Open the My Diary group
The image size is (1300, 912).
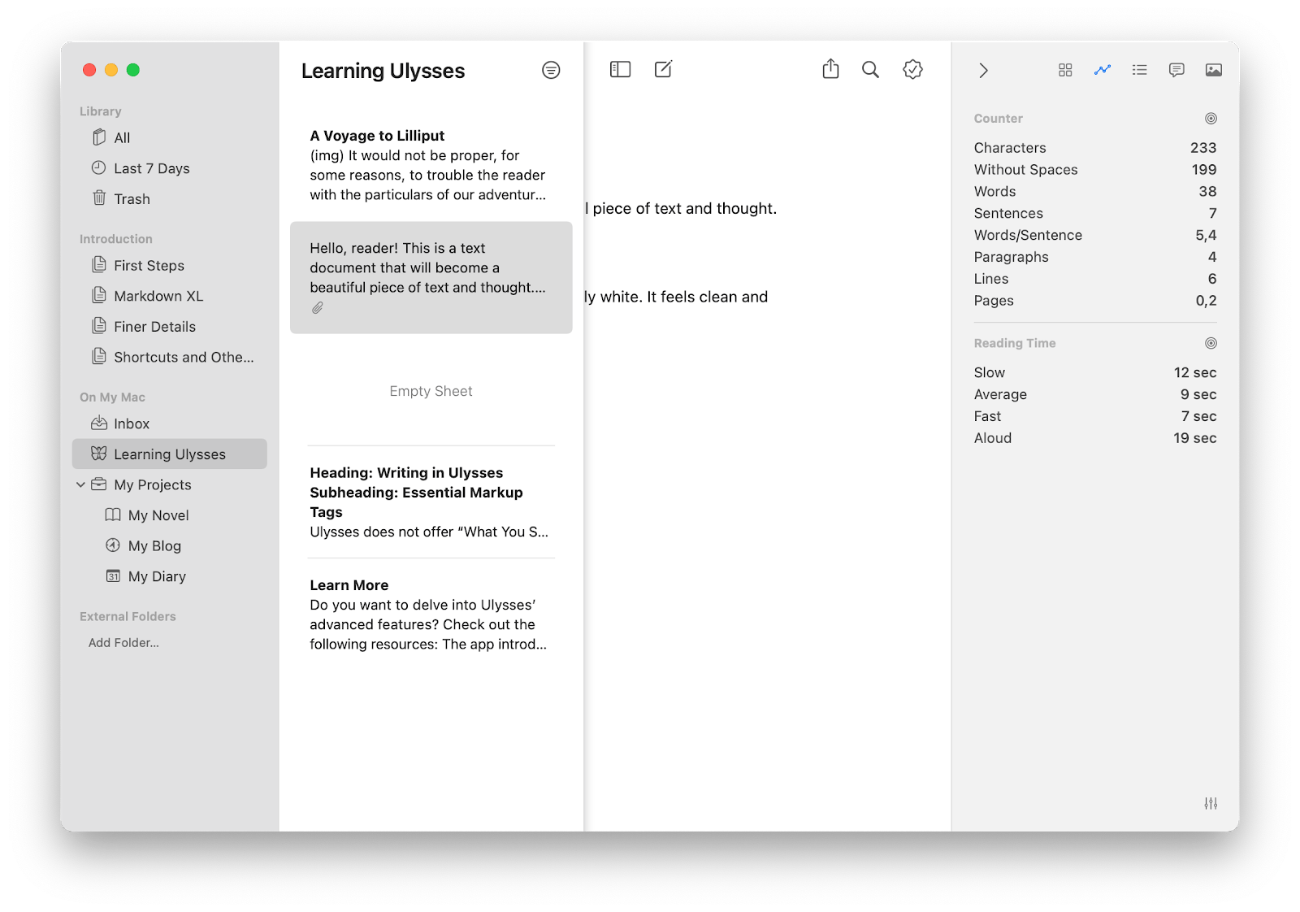[x=169, y=576]
